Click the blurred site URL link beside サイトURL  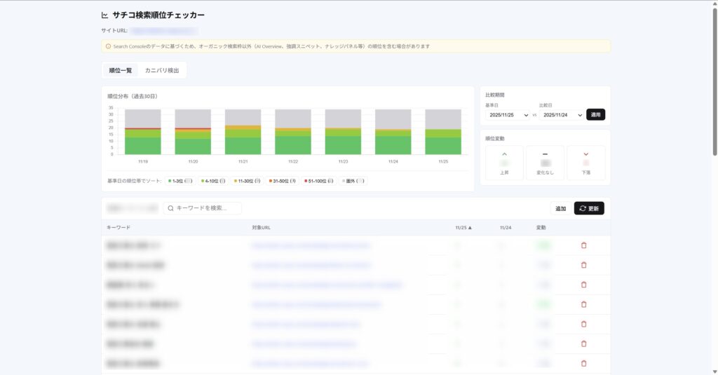click(164, 31)
